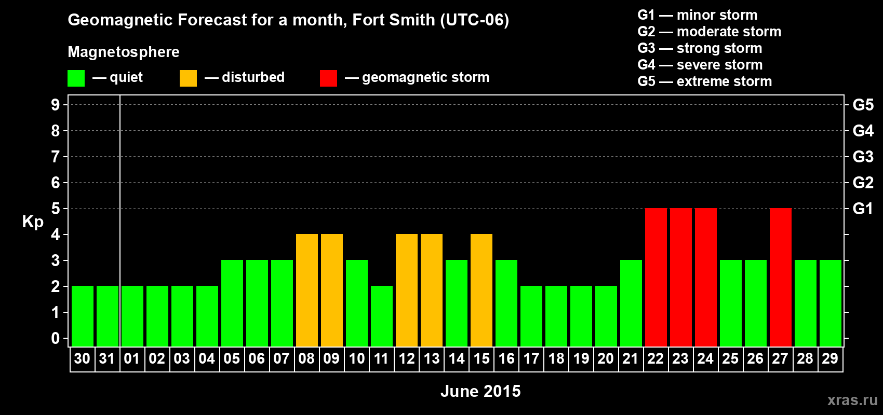The image size is (883, 415).
Task: Click the date label 07 on the axis
Action: 282,359
